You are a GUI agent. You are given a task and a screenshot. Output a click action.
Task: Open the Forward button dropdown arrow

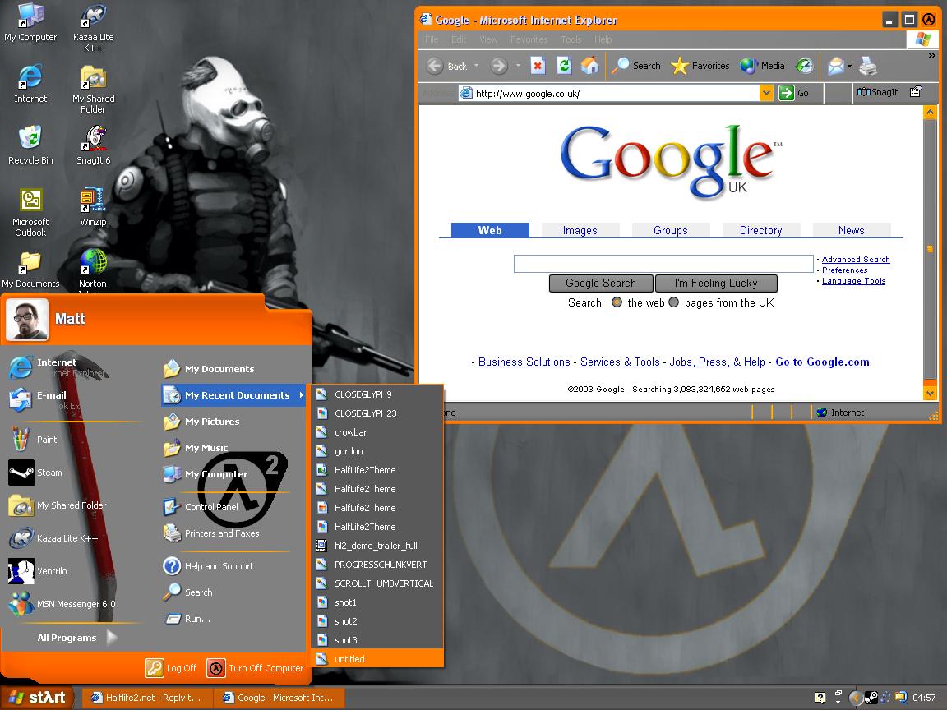518,66
